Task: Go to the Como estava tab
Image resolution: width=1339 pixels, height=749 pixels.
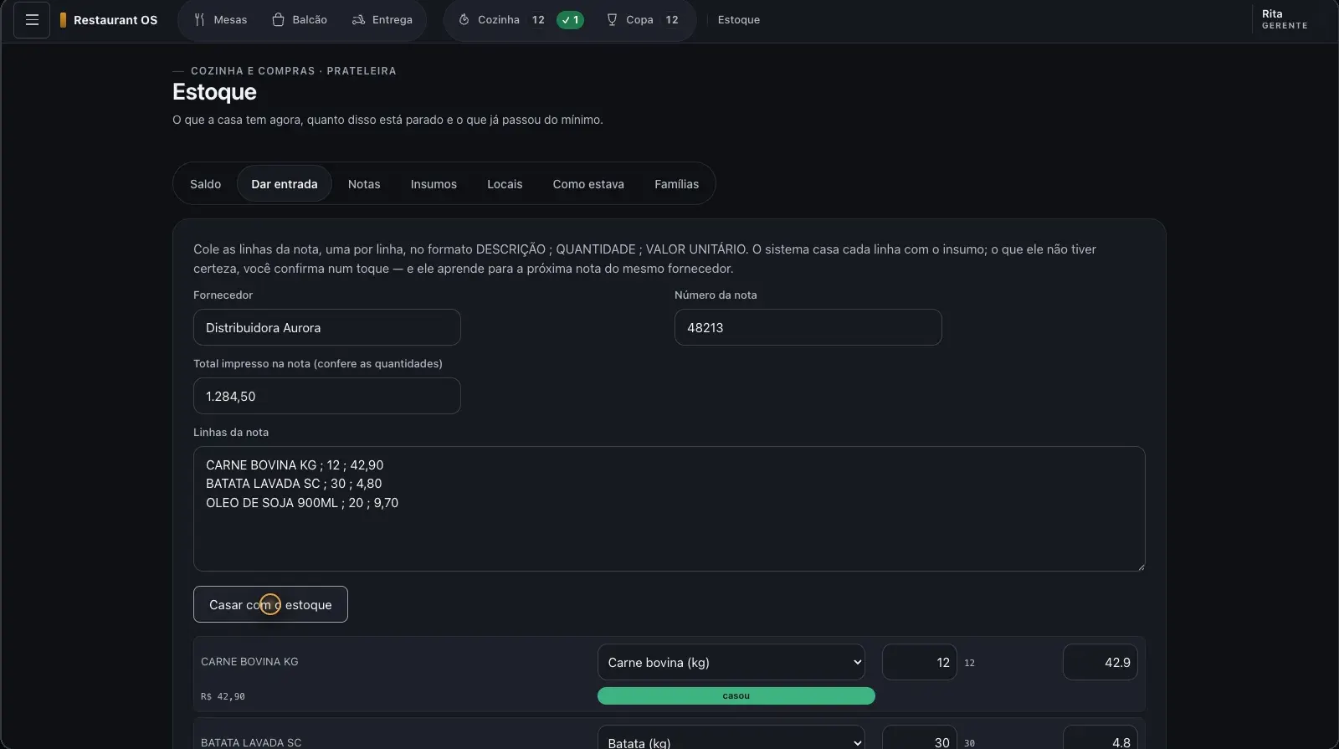Action: [588, 184]
